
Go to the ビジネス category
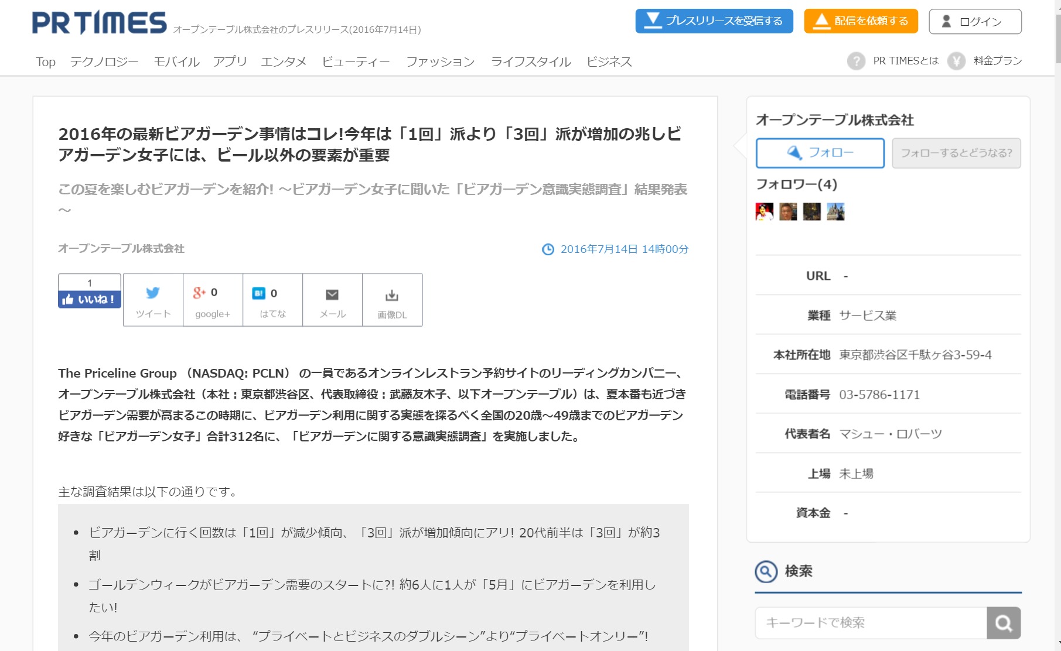609,62
